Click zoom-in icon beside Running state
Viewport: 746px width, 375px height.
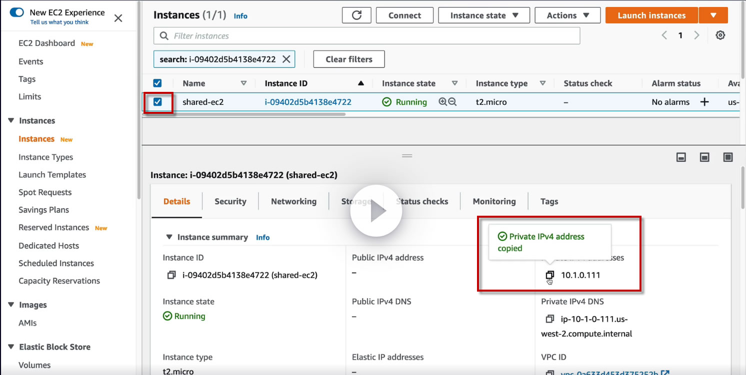pos(442,102)
